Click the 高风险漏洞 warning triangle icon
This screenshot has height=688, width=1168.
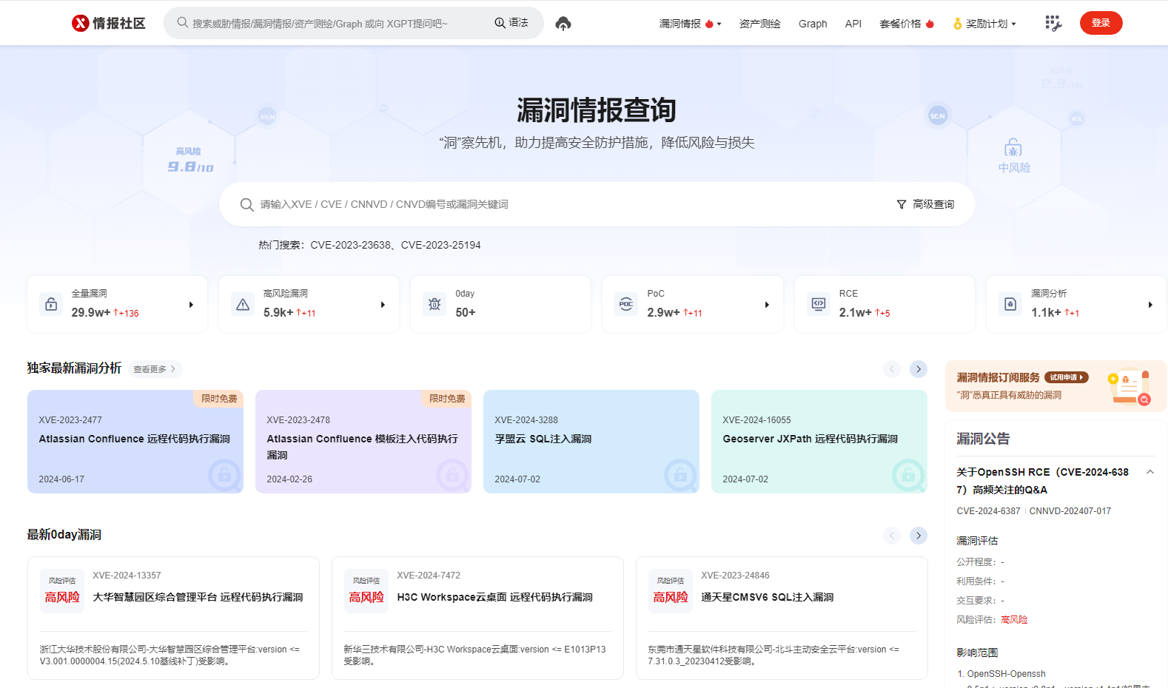pos(243,304)
